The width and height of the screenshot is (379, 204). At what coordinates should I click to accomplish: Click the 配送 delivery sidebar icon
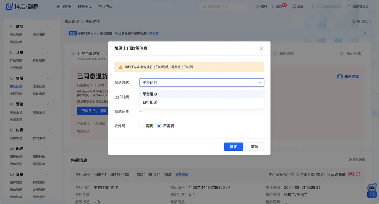click(12, 148)
